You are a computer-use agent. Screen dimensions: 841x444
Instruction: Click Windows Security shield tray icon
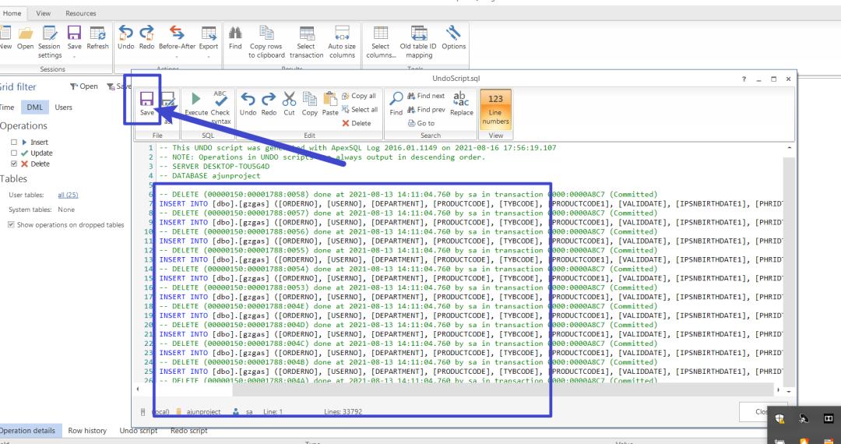click(x=779, y=419)
